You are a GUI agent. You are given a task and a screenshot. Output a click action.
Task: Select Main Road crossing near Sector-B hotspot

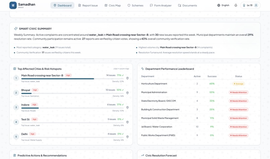pos(71,78)
